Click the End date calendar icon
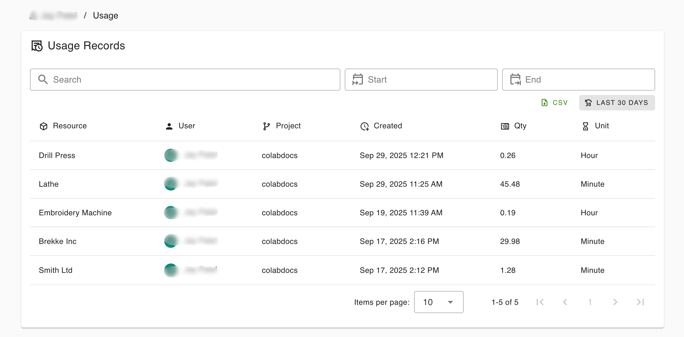The image size is (684, 337). click(515, 80)
